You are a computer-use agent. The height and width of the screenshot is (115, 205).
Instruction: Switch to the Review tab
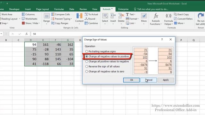click(83, 9)
